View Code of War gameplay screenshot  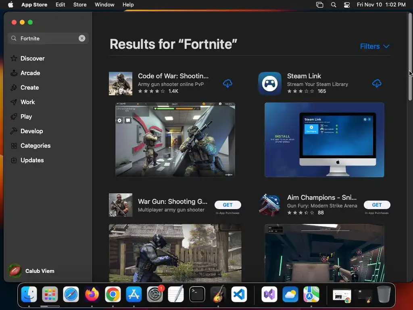(x=175, y=140)
